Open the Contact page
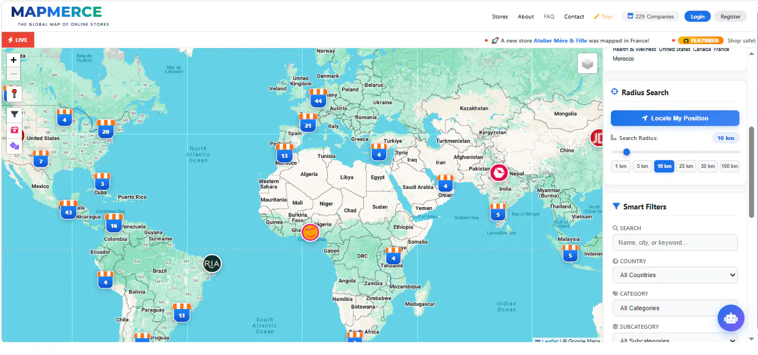Screen dimensions: 758x355 tap(574, 17)
